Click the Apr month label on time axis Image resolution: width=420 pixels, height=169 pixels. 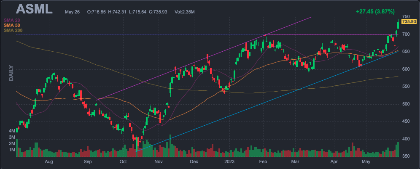coord(334,161)
